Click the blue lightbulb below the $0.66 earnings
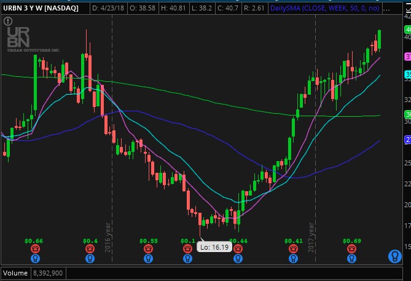The width and height of the screenshot is (411, 281). coord(35,259)
